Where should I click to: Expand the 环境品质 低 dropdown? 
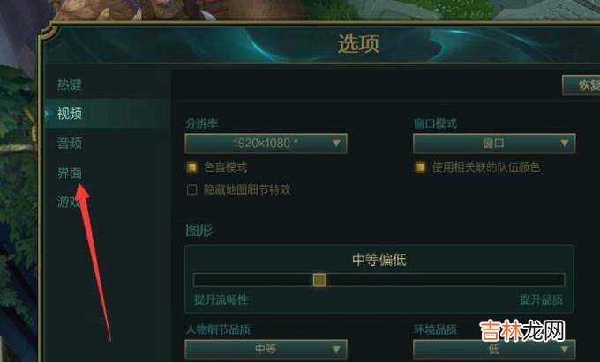[494, 350]
